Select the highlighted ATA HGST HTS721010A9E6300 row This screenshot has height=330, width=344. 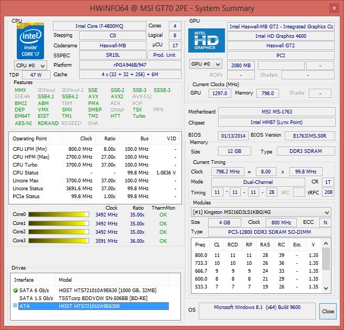pos(93,306)
